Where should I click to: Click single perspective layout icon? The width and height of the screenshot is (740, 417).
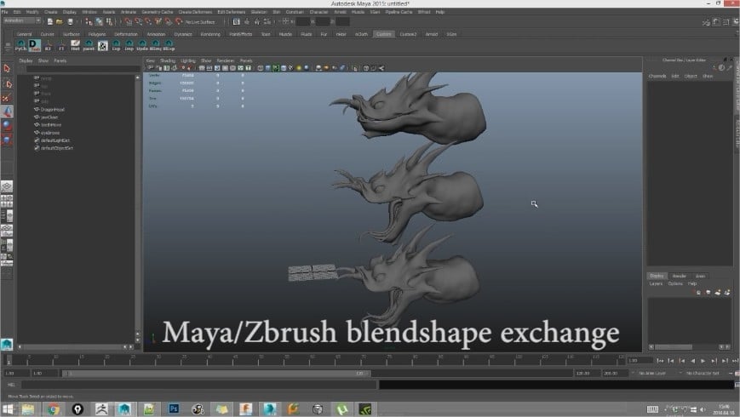7,186
